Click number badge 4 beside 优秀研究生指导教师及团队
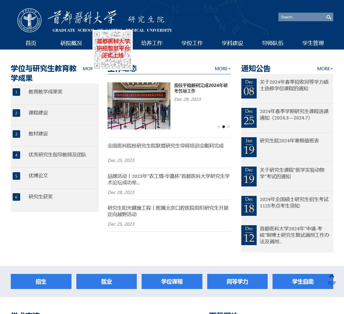The height and width of the screenshot is (314, 344). click(16, 155)
